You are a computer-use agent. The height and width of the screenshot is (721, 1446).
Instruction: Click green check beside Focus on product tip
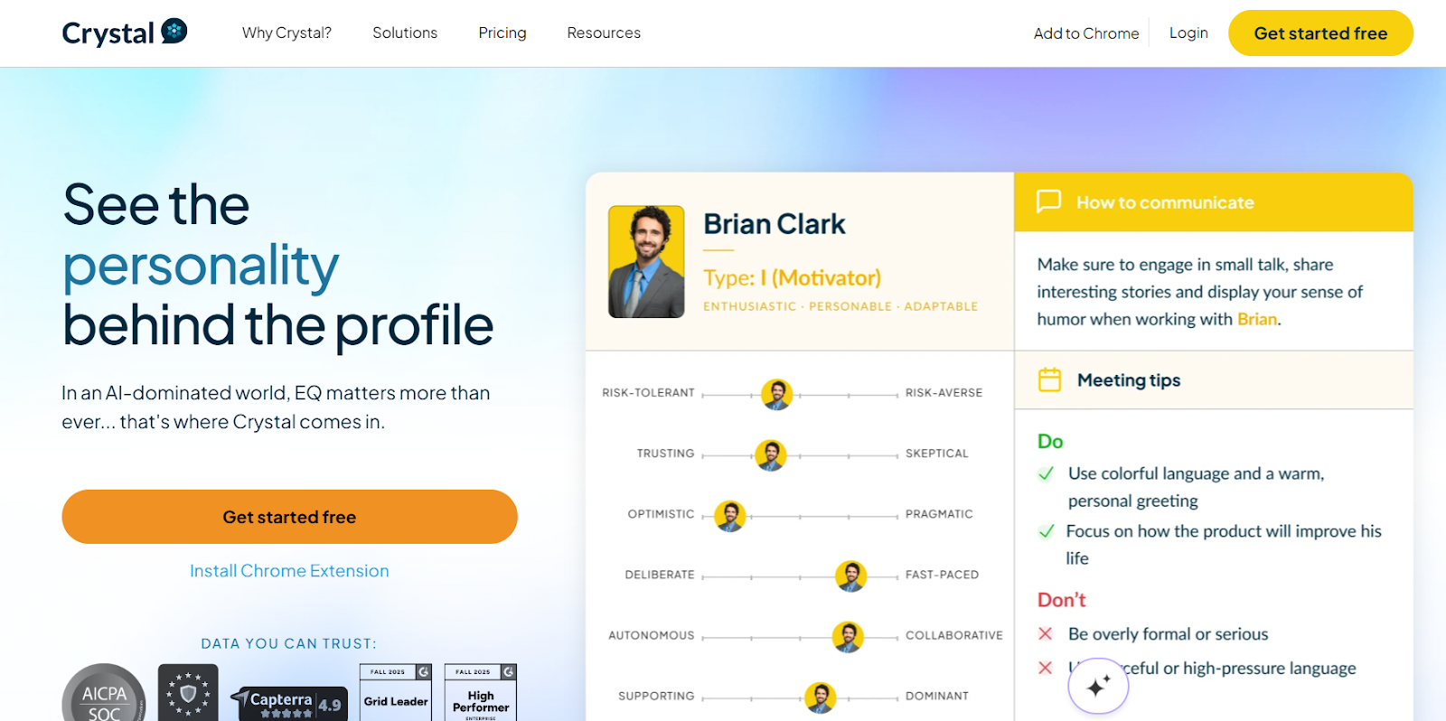tap(1047, 531)
